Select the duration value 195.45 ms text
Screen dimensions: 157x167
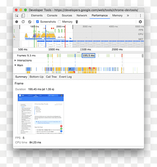click(x=41, y=89)
